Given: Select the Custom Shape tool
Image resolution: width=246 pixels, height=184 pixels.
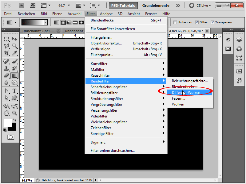Looking at the screenshot, I should point(14,98).
